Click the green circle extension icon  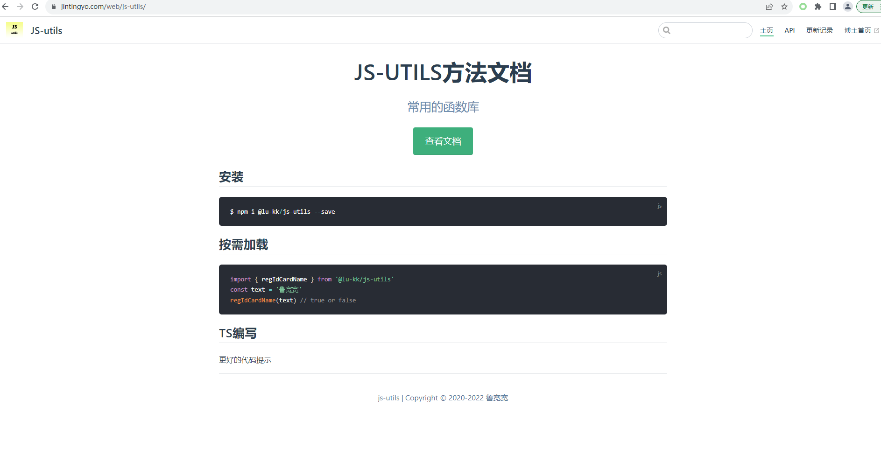[803, 7]
